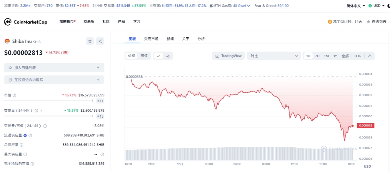
Task: Click market cap info icon
Action: [x=14, y=95]
